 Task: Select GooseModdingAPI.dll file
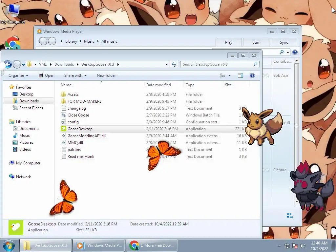pyautogui.click(x=86, y=136)
